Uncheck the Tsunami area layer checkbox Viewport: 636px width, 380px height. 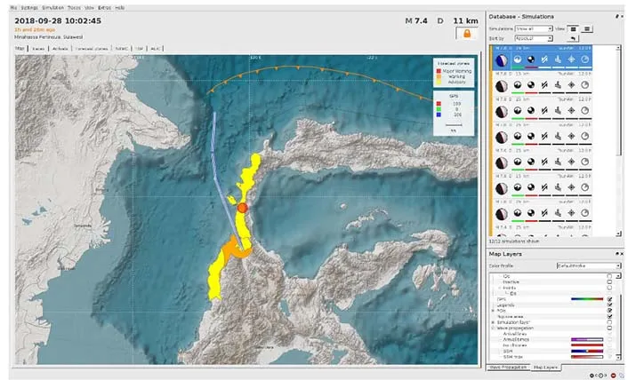click(609, 316)
